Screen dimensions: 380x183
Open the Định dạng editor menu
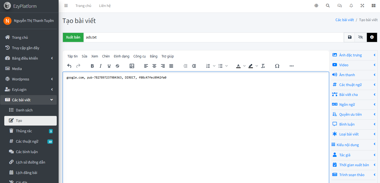pos(121,56)
